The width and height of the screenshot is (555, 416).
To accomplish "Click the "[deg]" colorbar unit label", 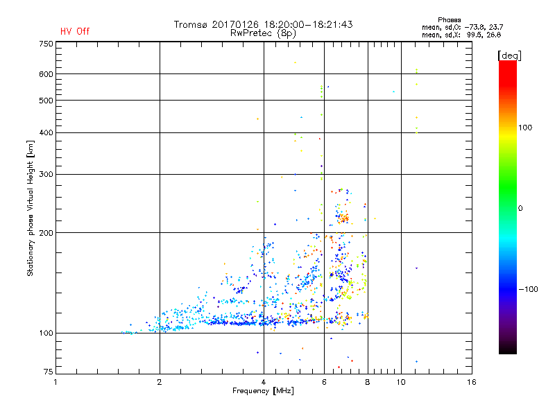I will 509,55.
